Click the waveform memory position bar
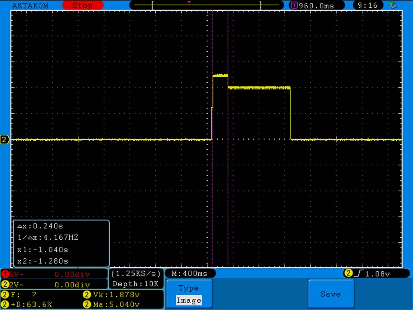Image resolution: width=413 pixels, height=310 pixels. [206, 6]
